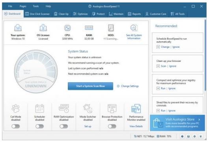Click the Scheduler calendar icon
The width and height of the screenshot is (209, 143).
pyautogui.click(x=39, y=108)
